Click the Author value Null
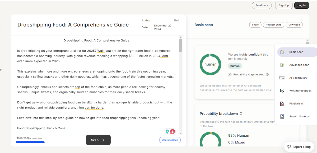Viewport: 317px width, 153px height. (x=176, y=21)
